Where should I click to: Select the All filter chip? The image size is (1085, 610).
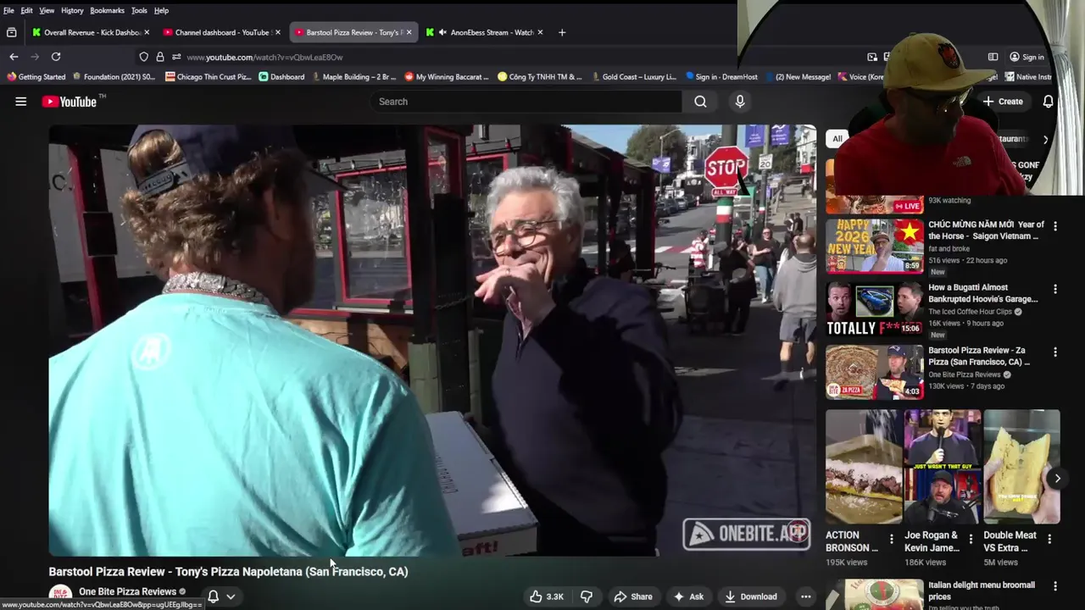(837, 139)
